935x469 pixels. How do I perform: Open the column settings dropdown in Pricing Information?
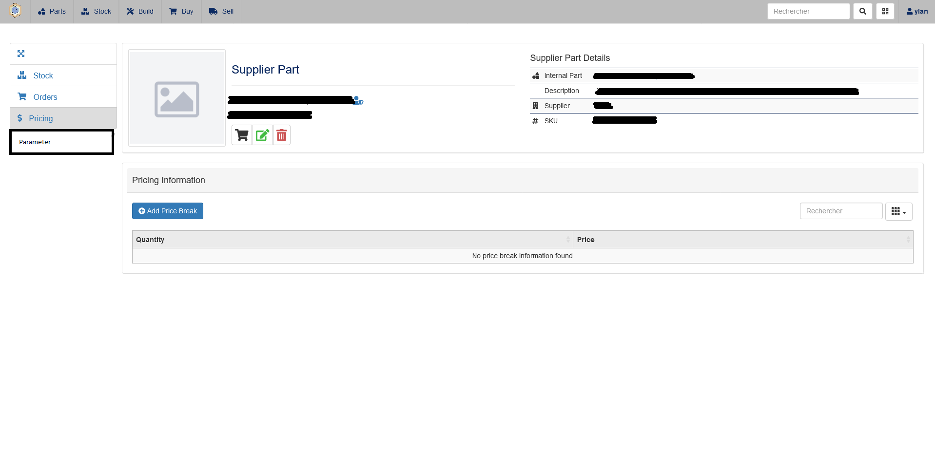tap(898, 211)
